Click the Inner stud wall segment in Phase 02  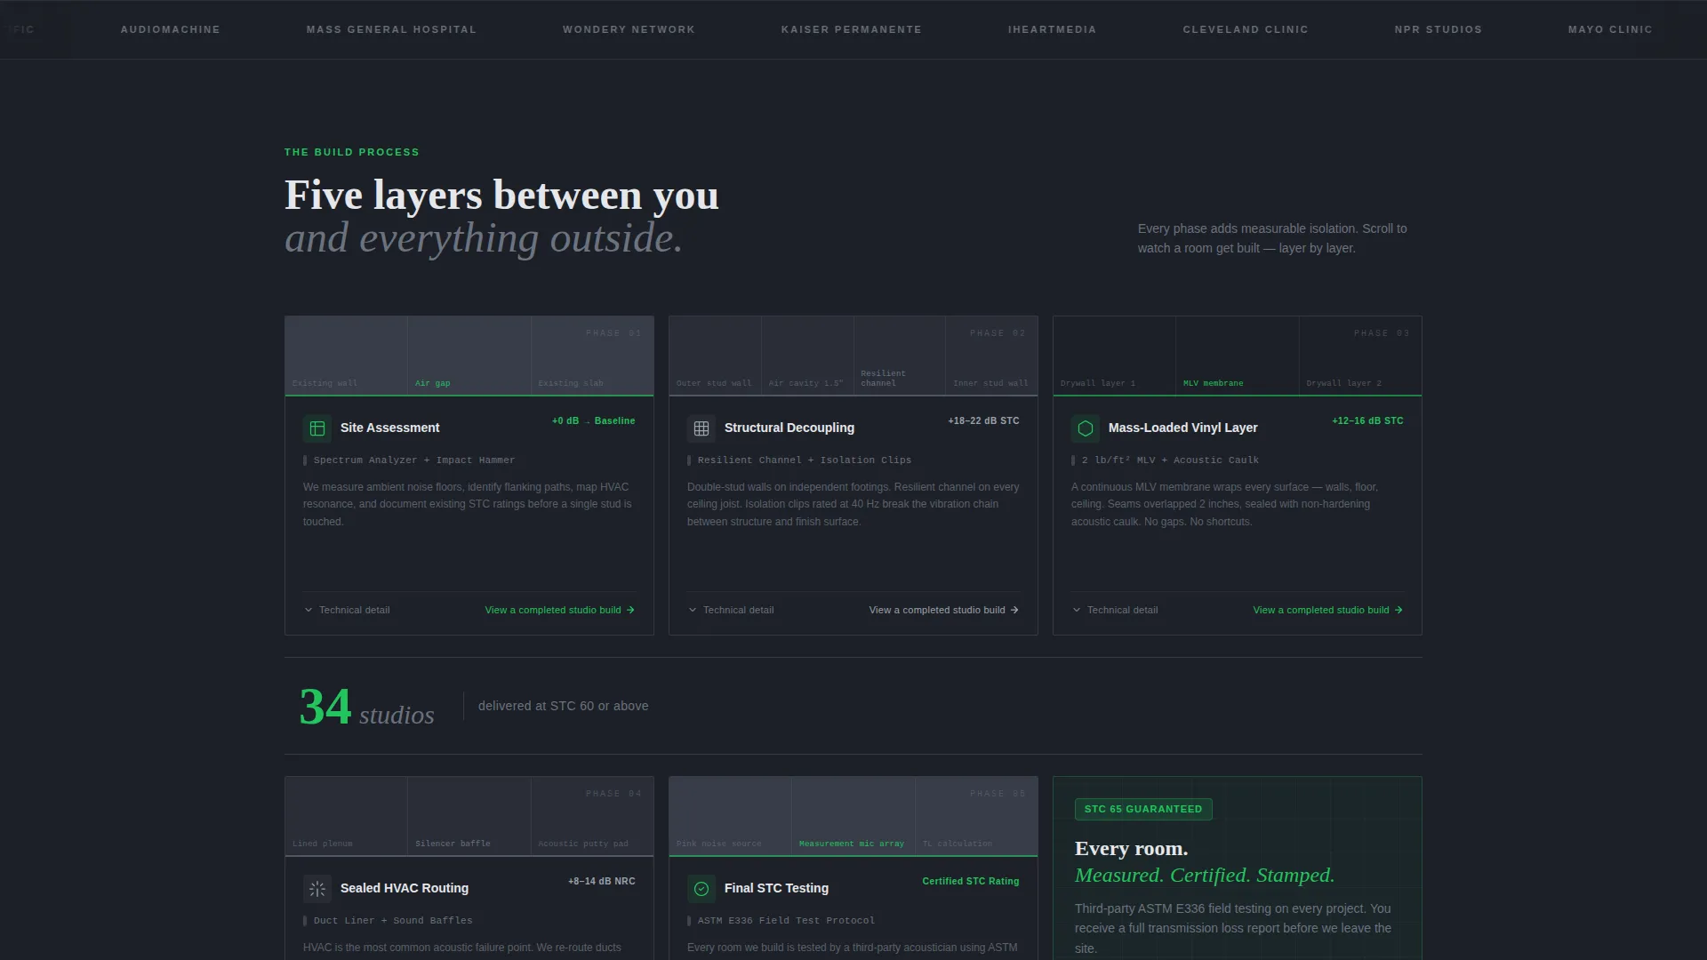point(991,356)
